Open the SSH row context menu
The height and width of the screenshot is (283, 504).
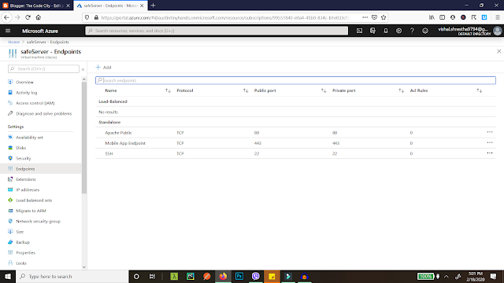(x=490, y=153)
